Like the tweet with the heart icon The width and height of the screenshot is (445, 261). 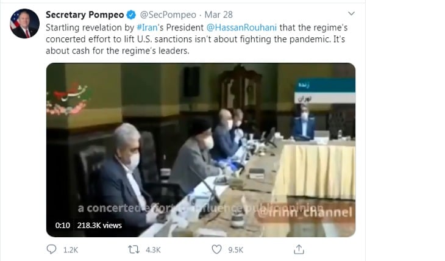[x=216, y=249]
